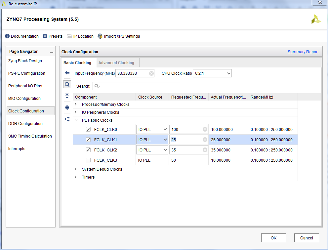Open PS-PL Configuration page
Screen dimensions: 328x250
pyautogui.click(x=26, y=73)
